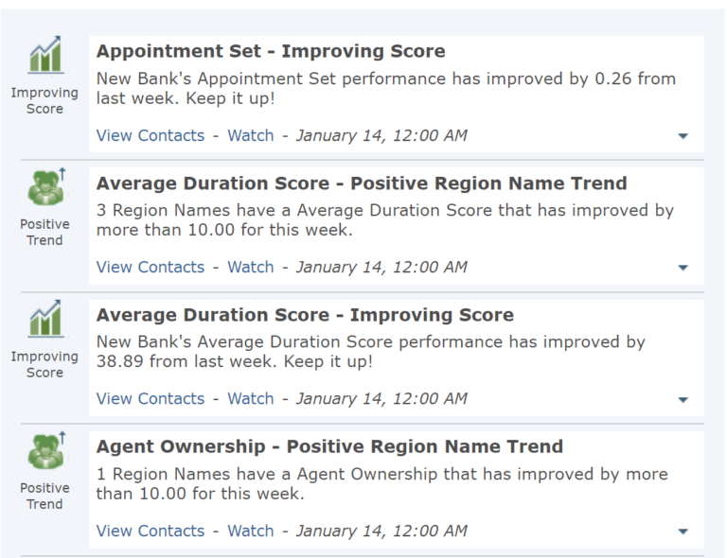Select the Appointment Set - Improving Score heading
This screenshot has height=558, width=727.
(x=271, y=51)
